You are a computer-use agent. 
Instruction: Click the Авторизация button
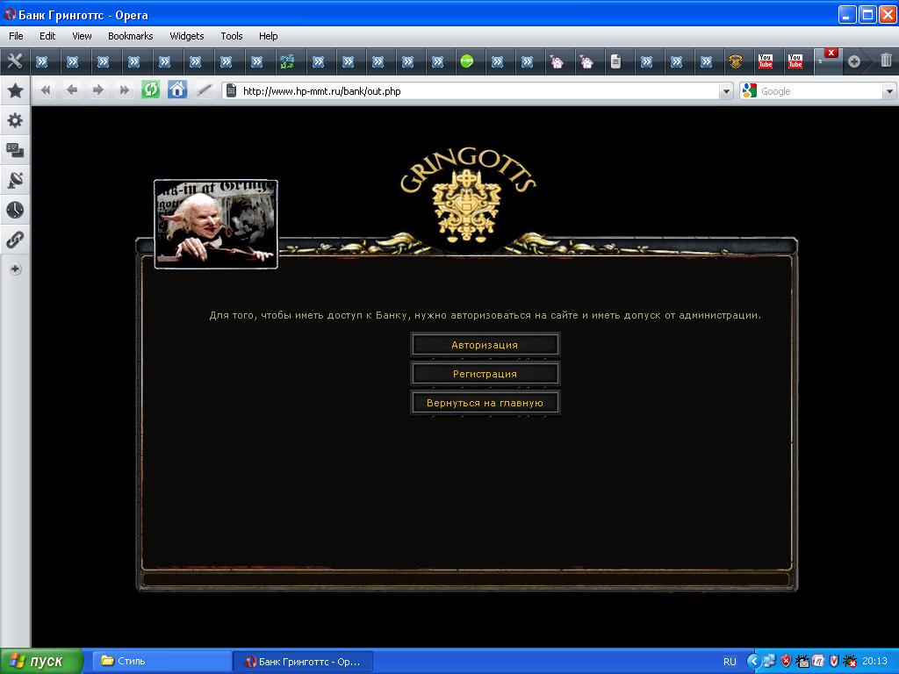click(485, 345)
